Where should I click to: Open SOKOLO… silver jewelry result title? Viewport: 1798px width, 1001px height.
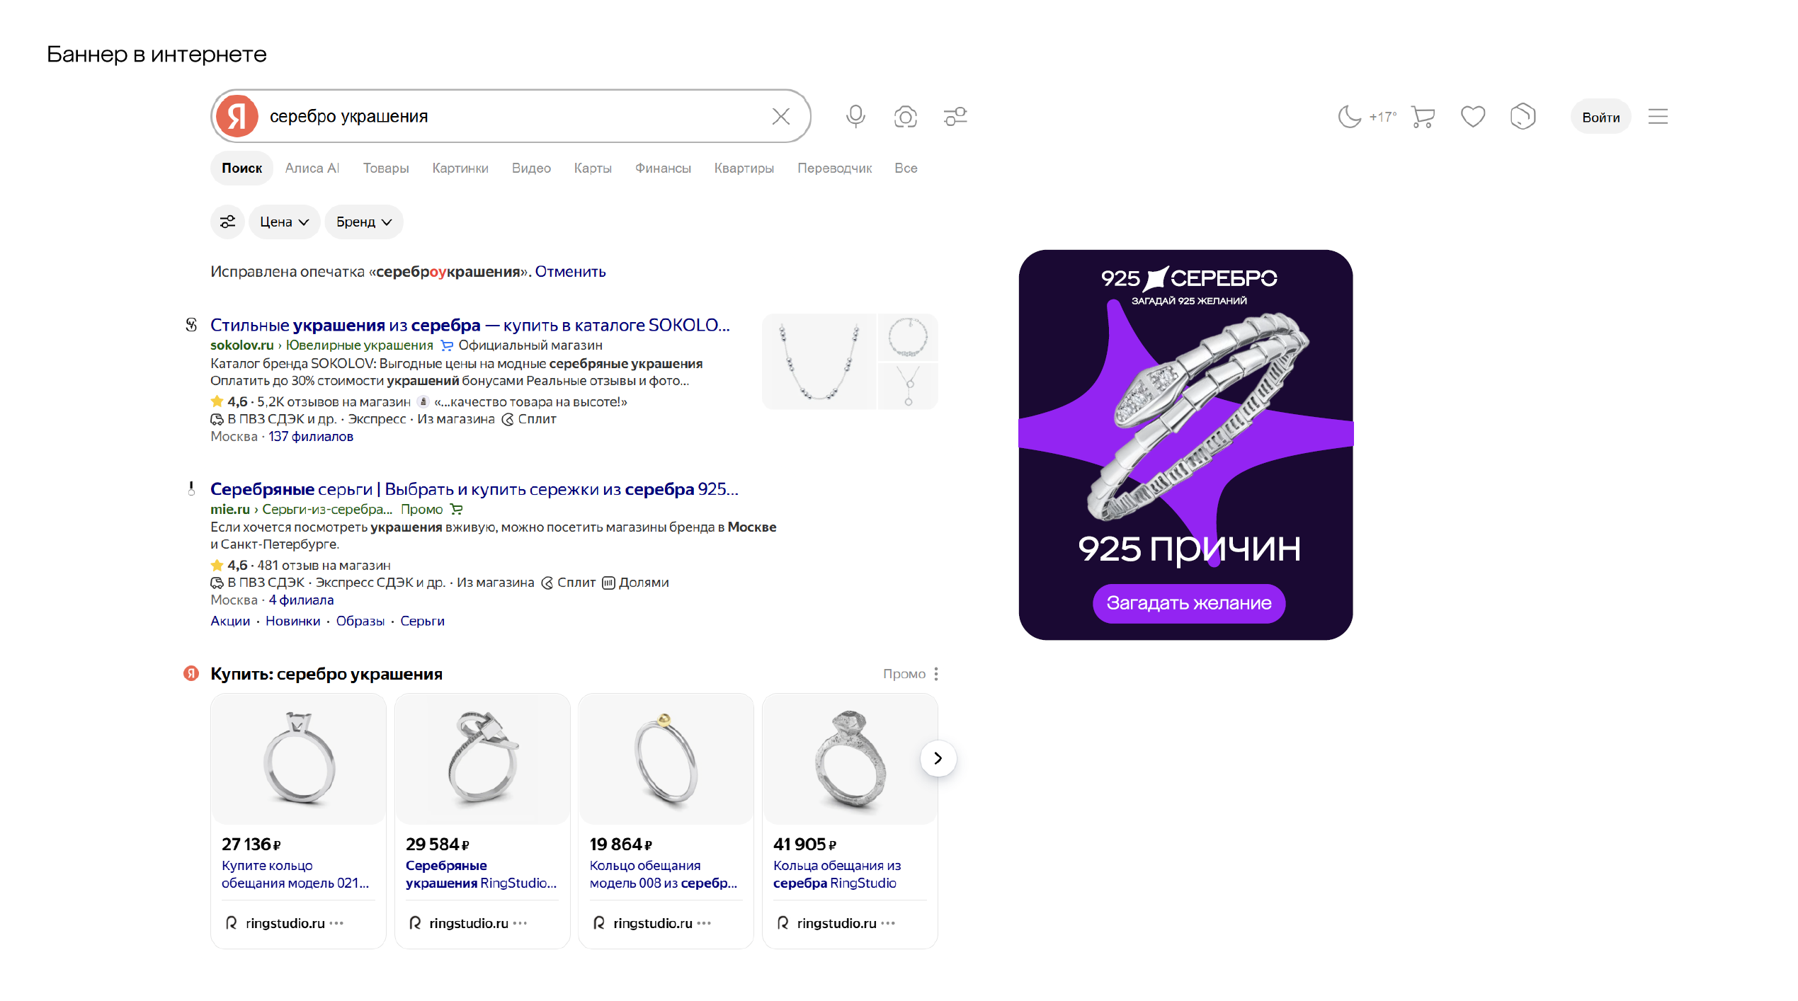pyautogui.click(x=470, y=325)
